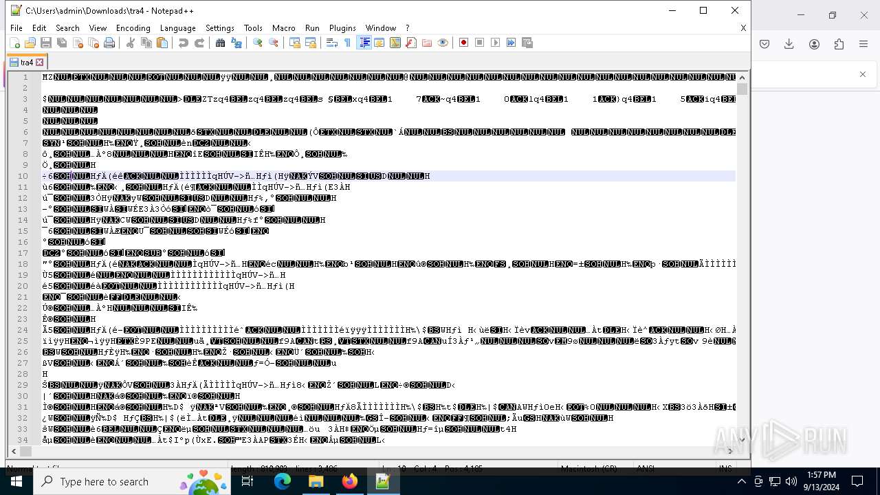Open Folder as Workspace icon
The image size is (880, 495).
(x=427, y=43)
